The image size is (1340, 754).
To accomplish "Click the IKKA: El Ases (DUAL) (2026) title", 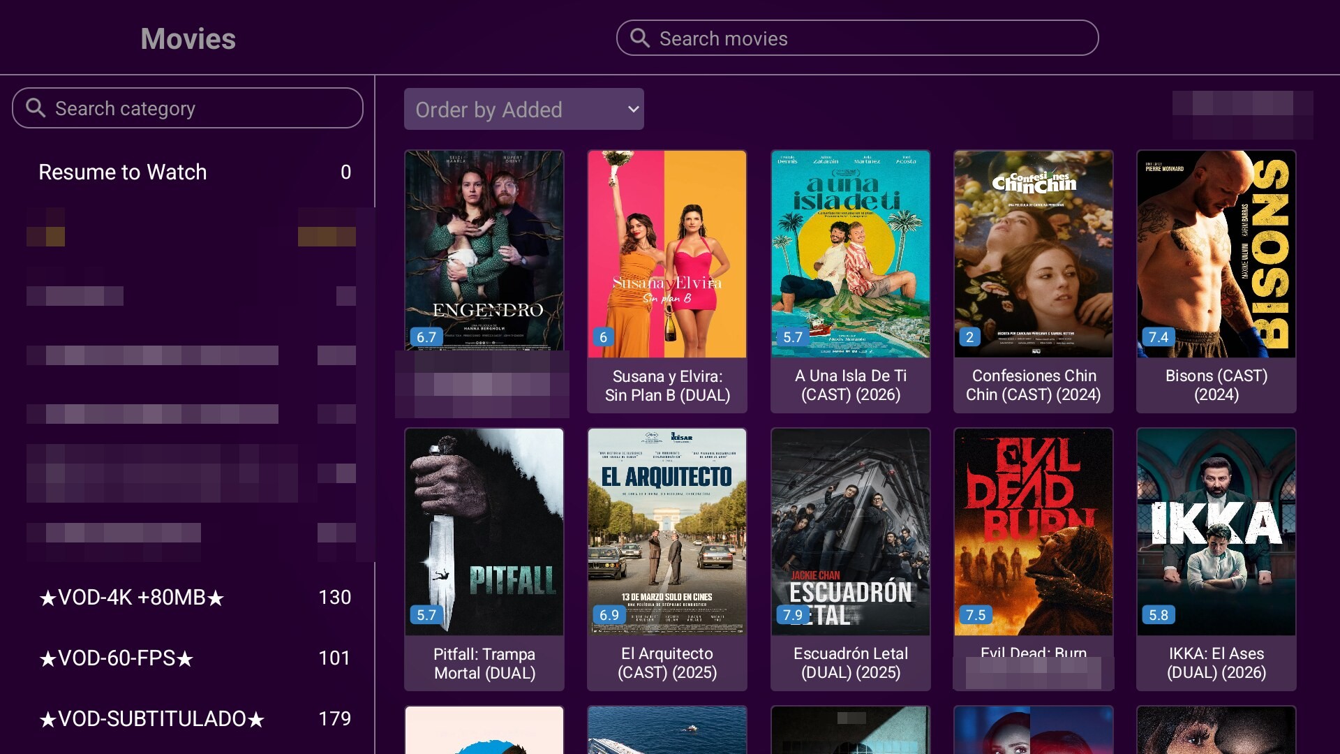I will 1216,663.
